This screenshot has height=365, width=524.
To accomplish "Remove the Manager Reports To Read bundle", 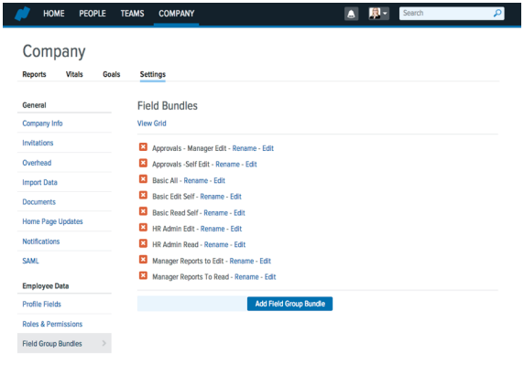I will coord(143,275).
